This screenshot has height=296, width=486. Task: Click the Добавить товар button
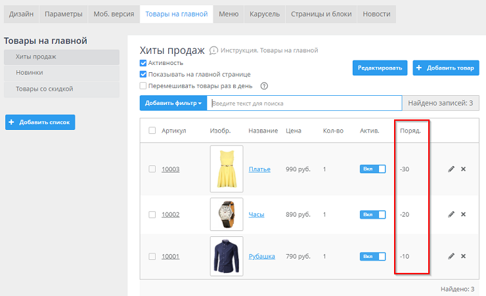point(446,68)
